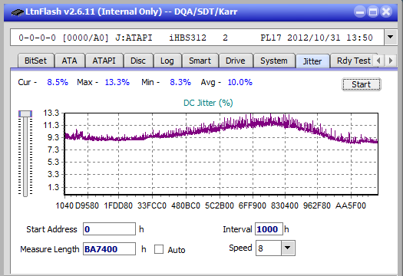This screenshot has width=403, height=276.
Task: Open the Drive tab
Action: tap(236, 61)
